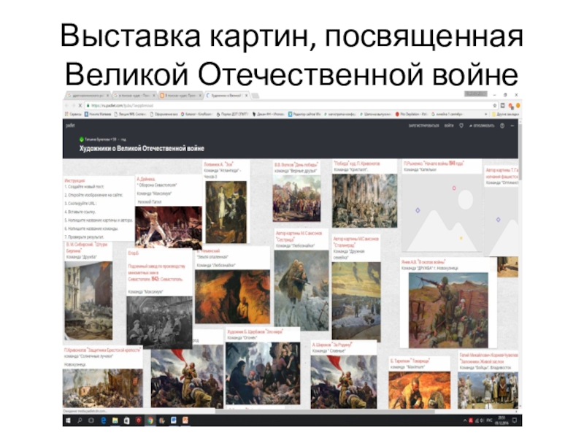Open File Explorer from taskbar

115,420
